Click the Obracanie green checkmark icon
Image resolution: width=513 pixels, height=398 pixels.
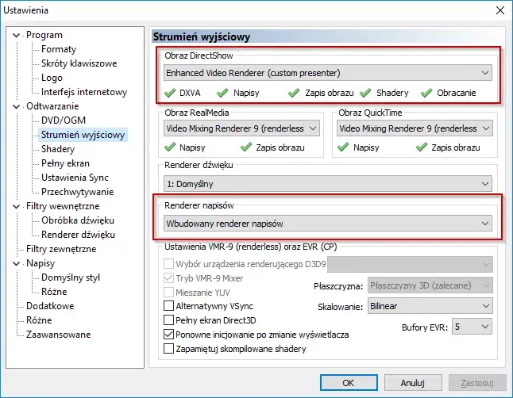click(x=426, y=93)
